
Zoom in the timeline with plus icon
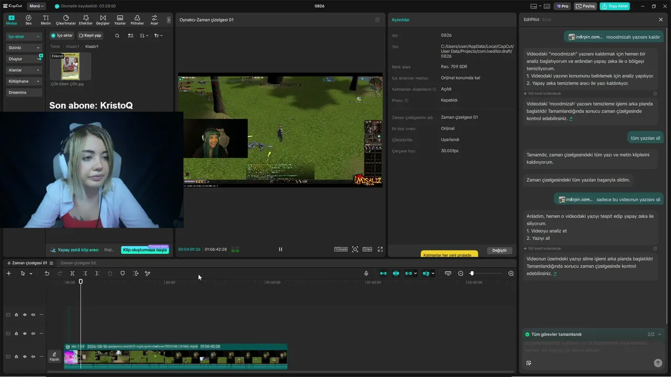511,273
